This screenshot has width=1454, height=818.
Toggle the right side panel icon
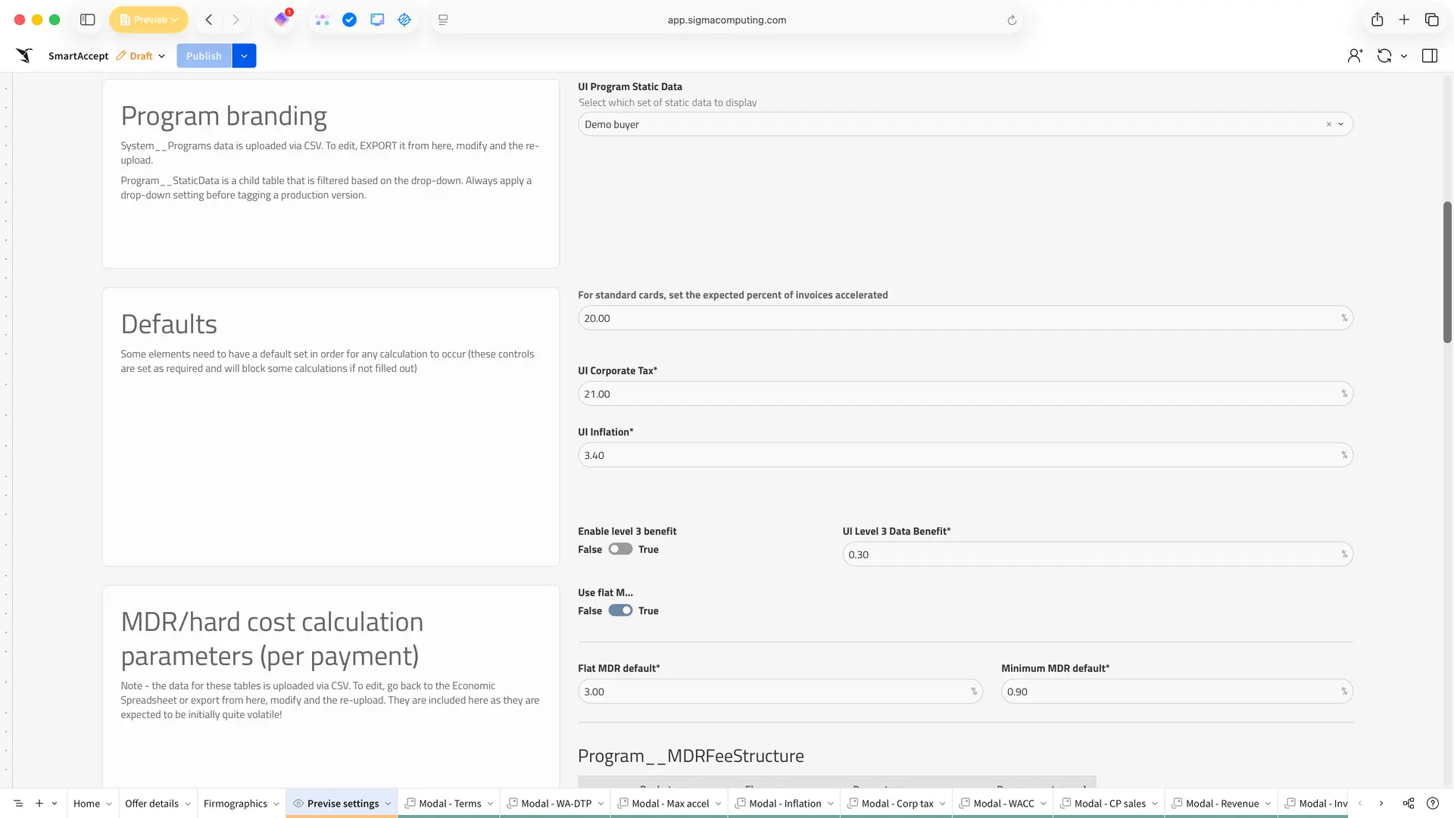1429,55
